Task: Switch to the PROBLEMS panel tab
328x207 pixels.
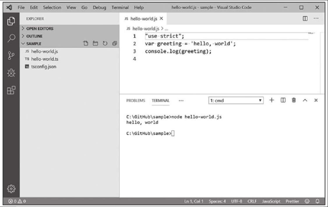Action: tap(135, 100)
